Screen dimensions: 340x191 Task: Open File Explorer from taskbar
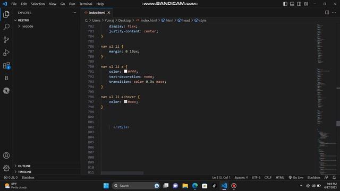(x=185, y=186)
